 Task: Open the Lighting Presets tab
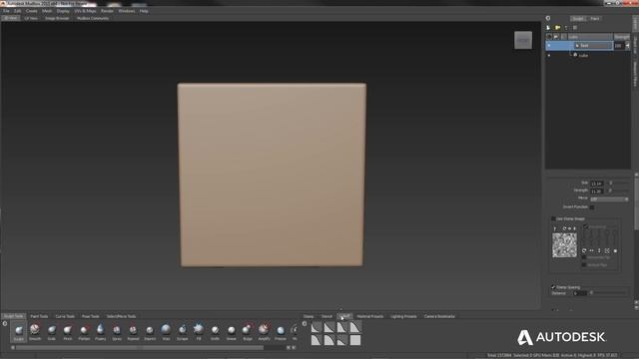403,316
